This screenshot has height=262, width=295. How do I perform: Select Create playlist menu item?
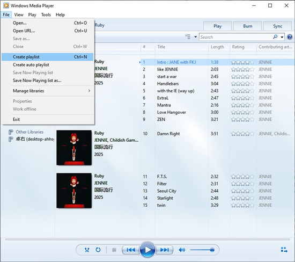coord(47,57)
